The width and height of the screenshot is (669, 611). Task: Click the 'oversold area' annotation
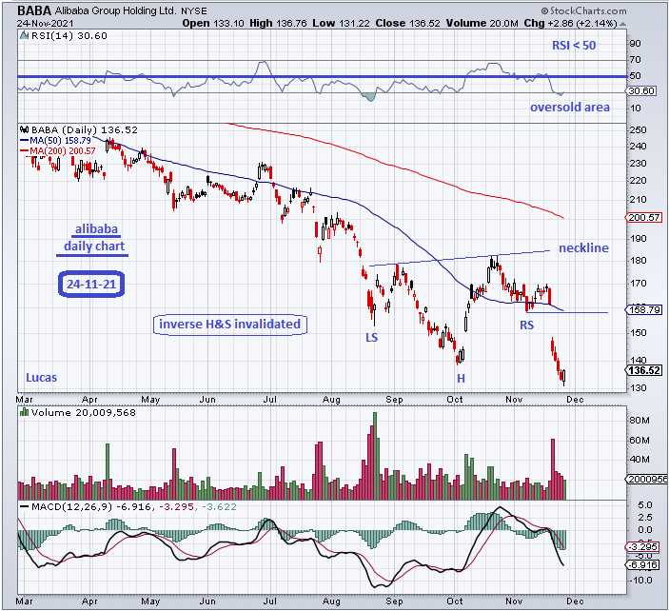click(x=570, y=108)
